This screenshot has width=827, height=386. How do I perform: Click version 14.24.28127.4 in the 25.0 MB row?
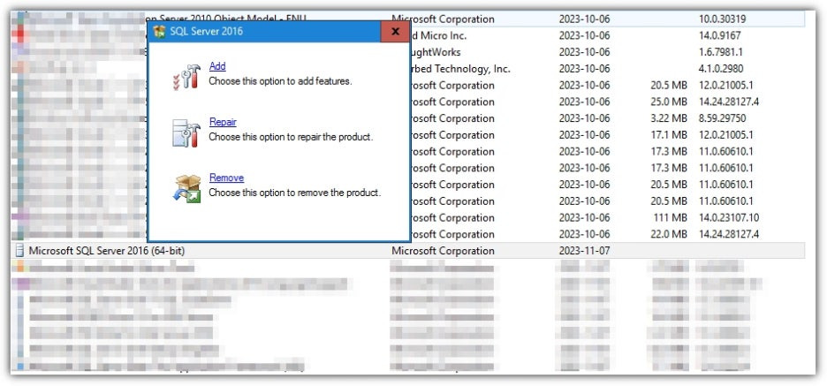[729, 102]
